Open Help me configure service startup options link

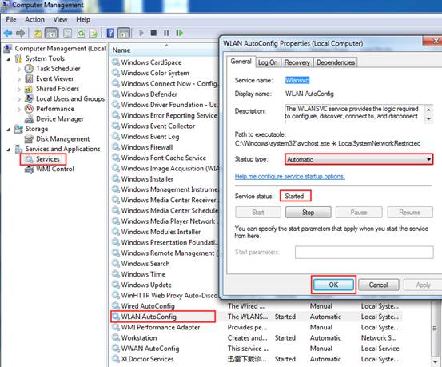coord(290,177)
